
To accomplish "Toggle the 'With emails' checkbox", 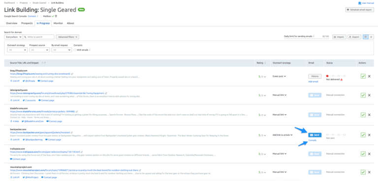I will point(75,50).
